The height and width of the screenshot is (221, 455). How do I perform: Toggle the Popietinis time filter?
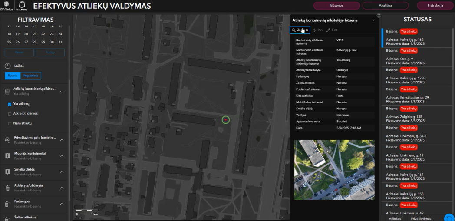(31, 76)
